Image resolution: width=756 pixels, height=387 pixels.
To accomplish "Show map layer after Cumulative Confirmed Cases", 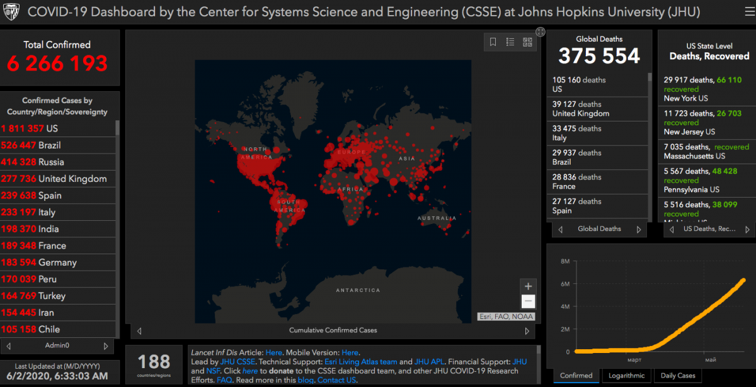I will (527, 330).
